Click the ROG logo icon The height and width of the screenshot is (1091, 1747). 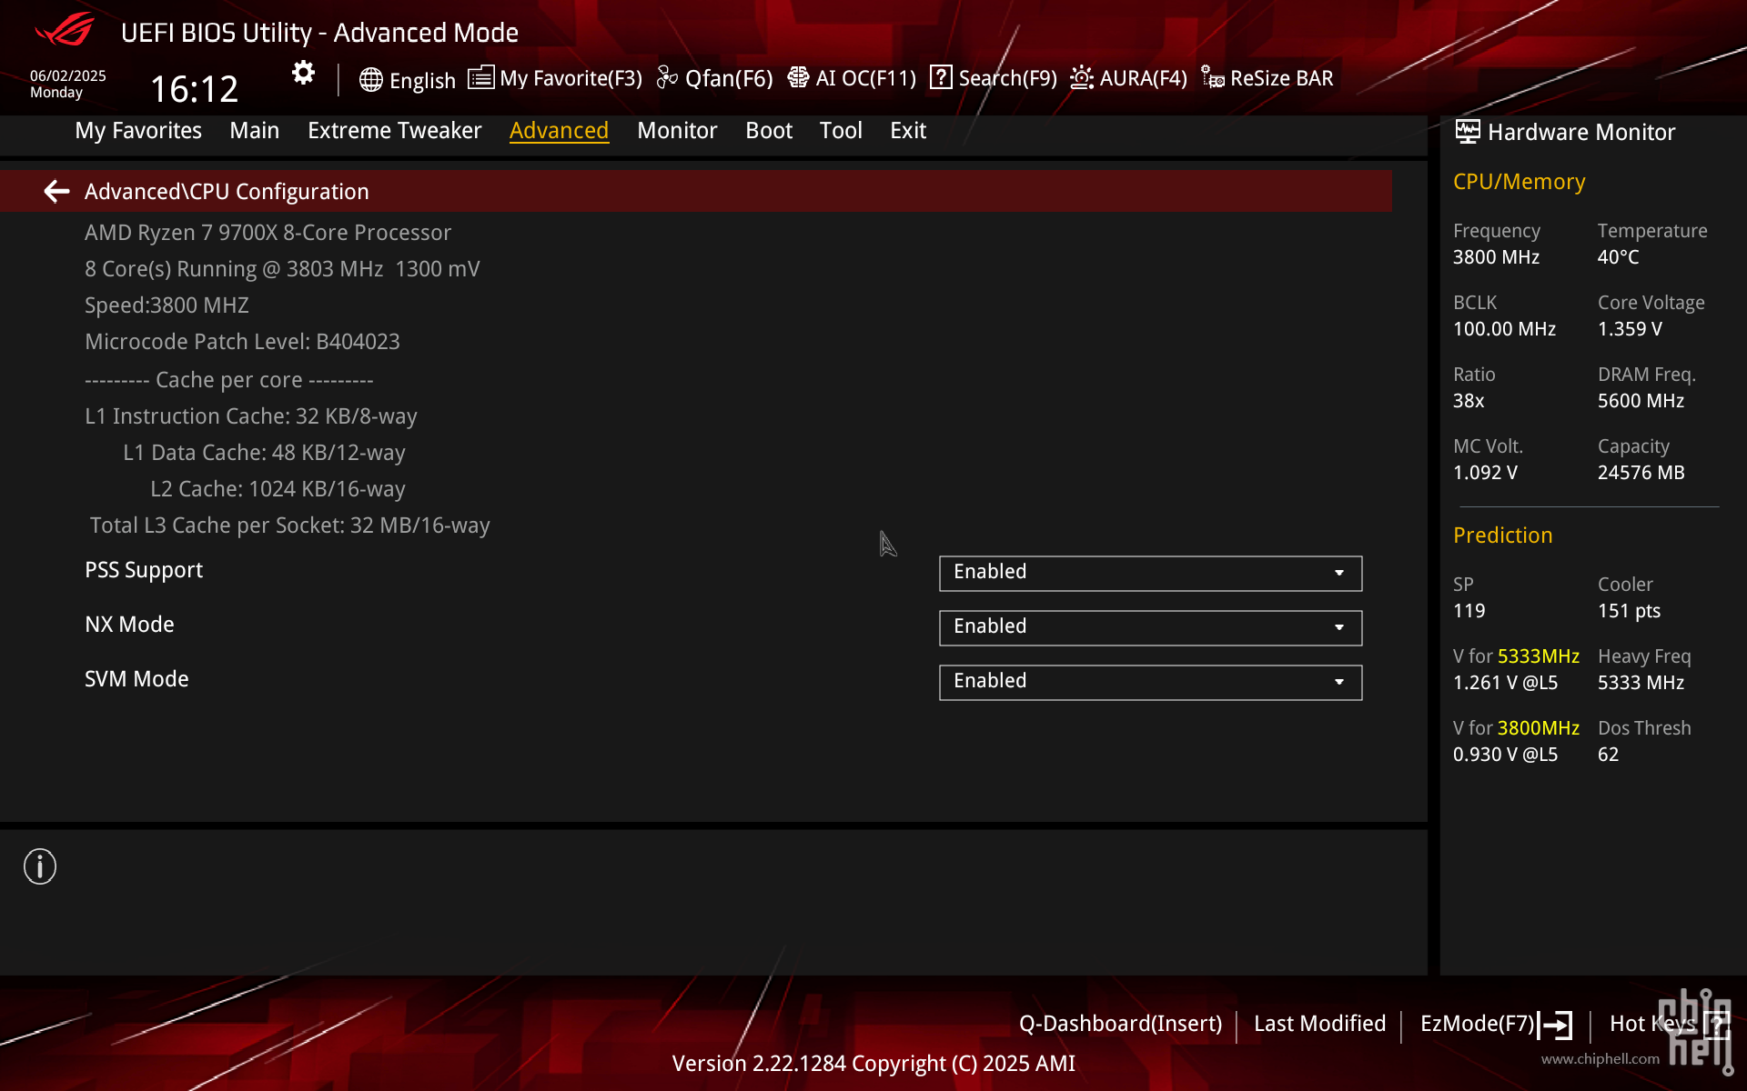coord(65,30)
